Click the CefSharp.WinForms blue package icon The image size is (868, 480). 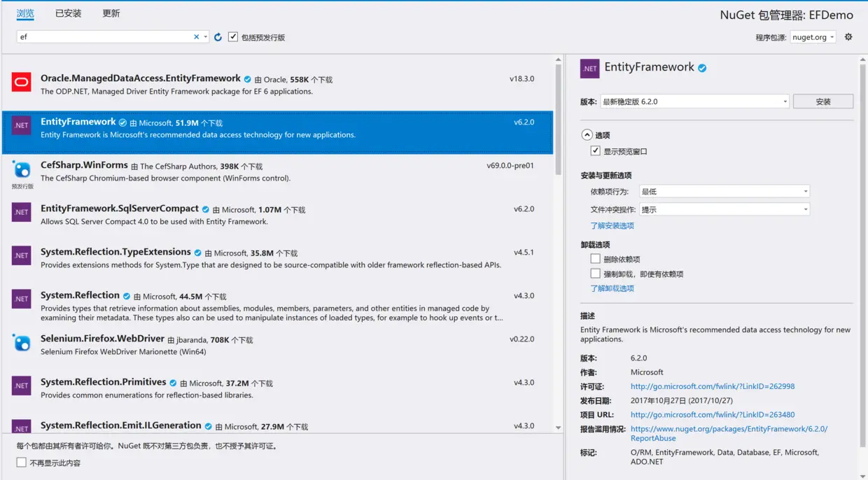tap(22, 170)
